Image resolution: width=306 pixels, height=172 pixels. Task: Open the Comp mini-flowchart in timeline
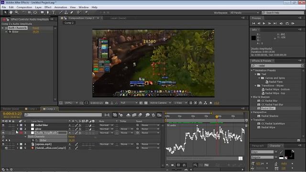click(x=107, y=115)
